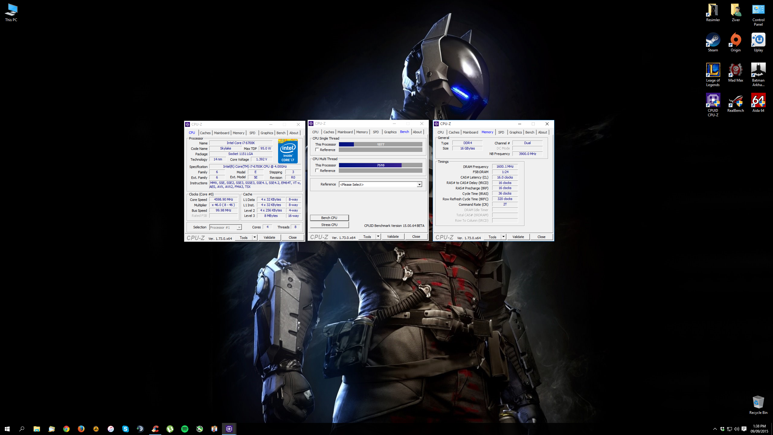
Task: Open the Aida 64 desktop shortcut
Action: pyautogui.click(x=758, y=103)
